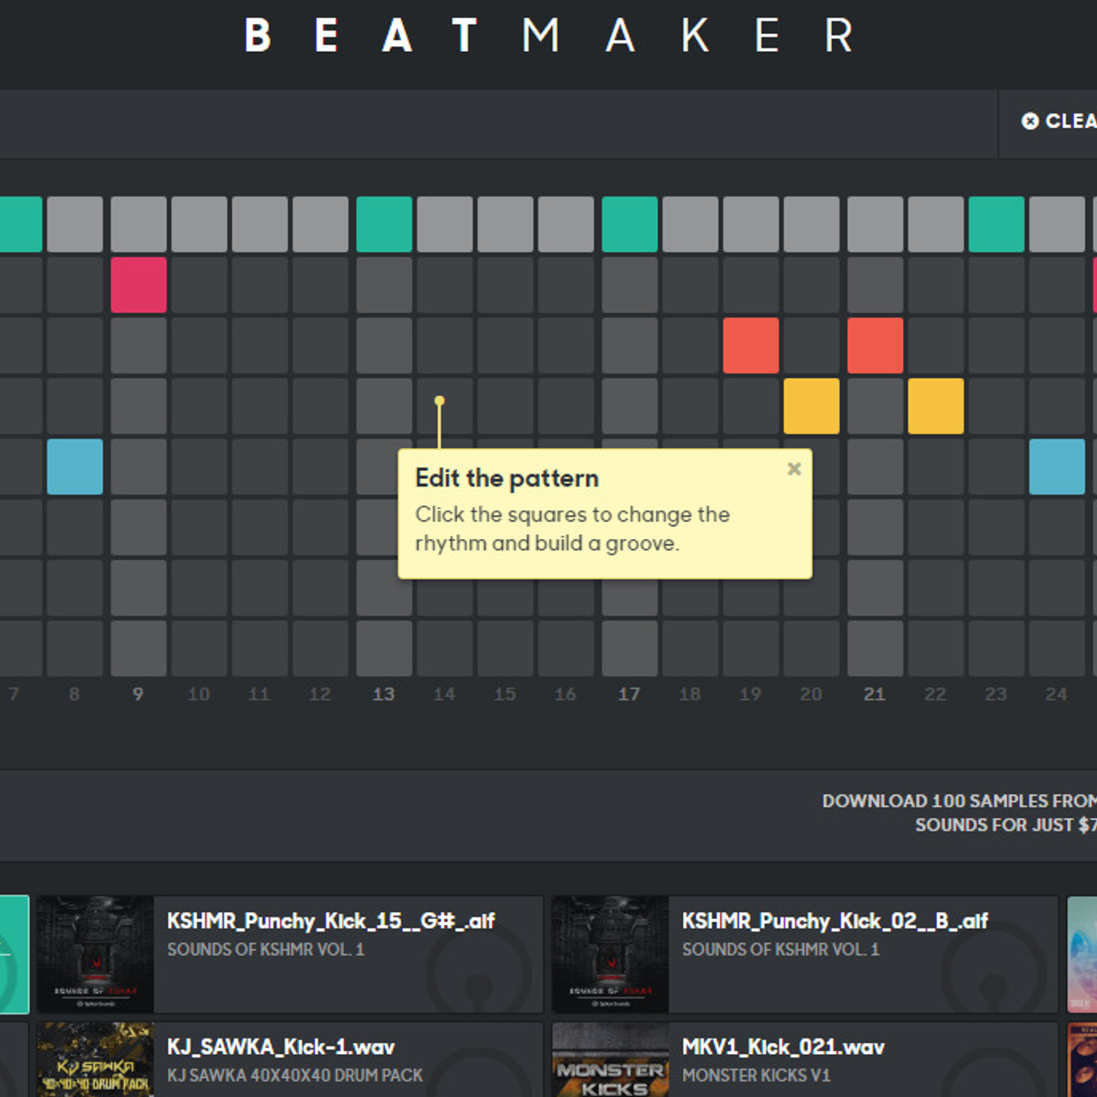Select the KJ_SAWKA_Kick-1.wav sample
The height and width of the screenshot is (1097, 1097).
click(x=289, y=1059)
